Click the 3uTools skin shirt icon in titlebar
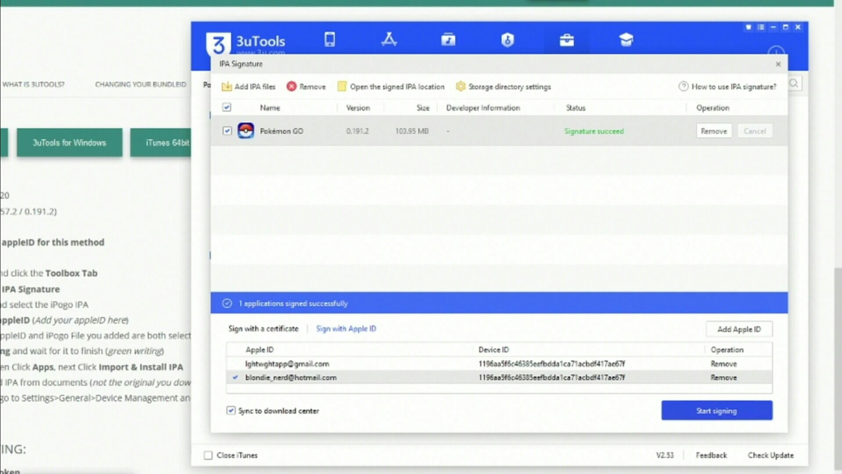This screenshot has width=842, height=474. point(748,27)
